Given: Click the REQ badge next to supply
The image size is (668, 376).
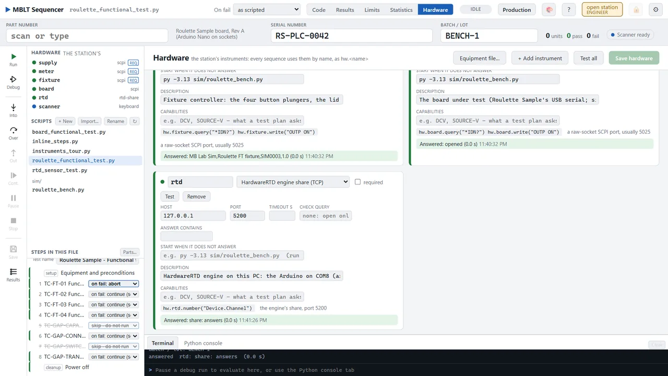Looking at the screenshot, I should (x=133, y=63).
